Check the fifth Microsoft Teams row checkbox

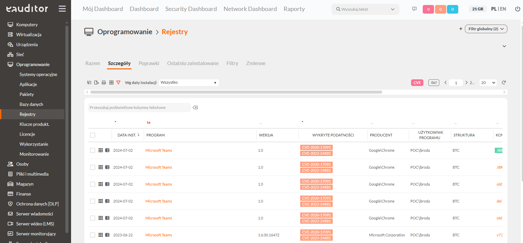[93, 218]
